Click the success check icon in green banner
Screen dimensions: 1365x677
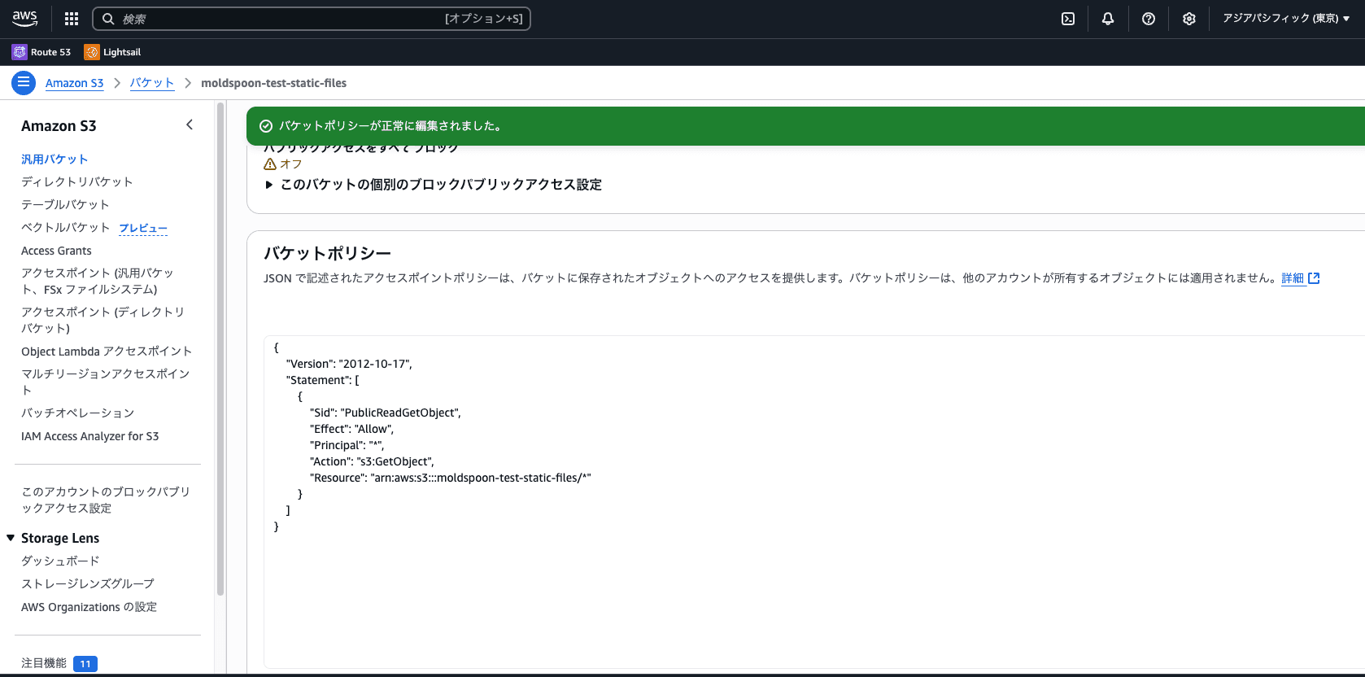point(265,126)
